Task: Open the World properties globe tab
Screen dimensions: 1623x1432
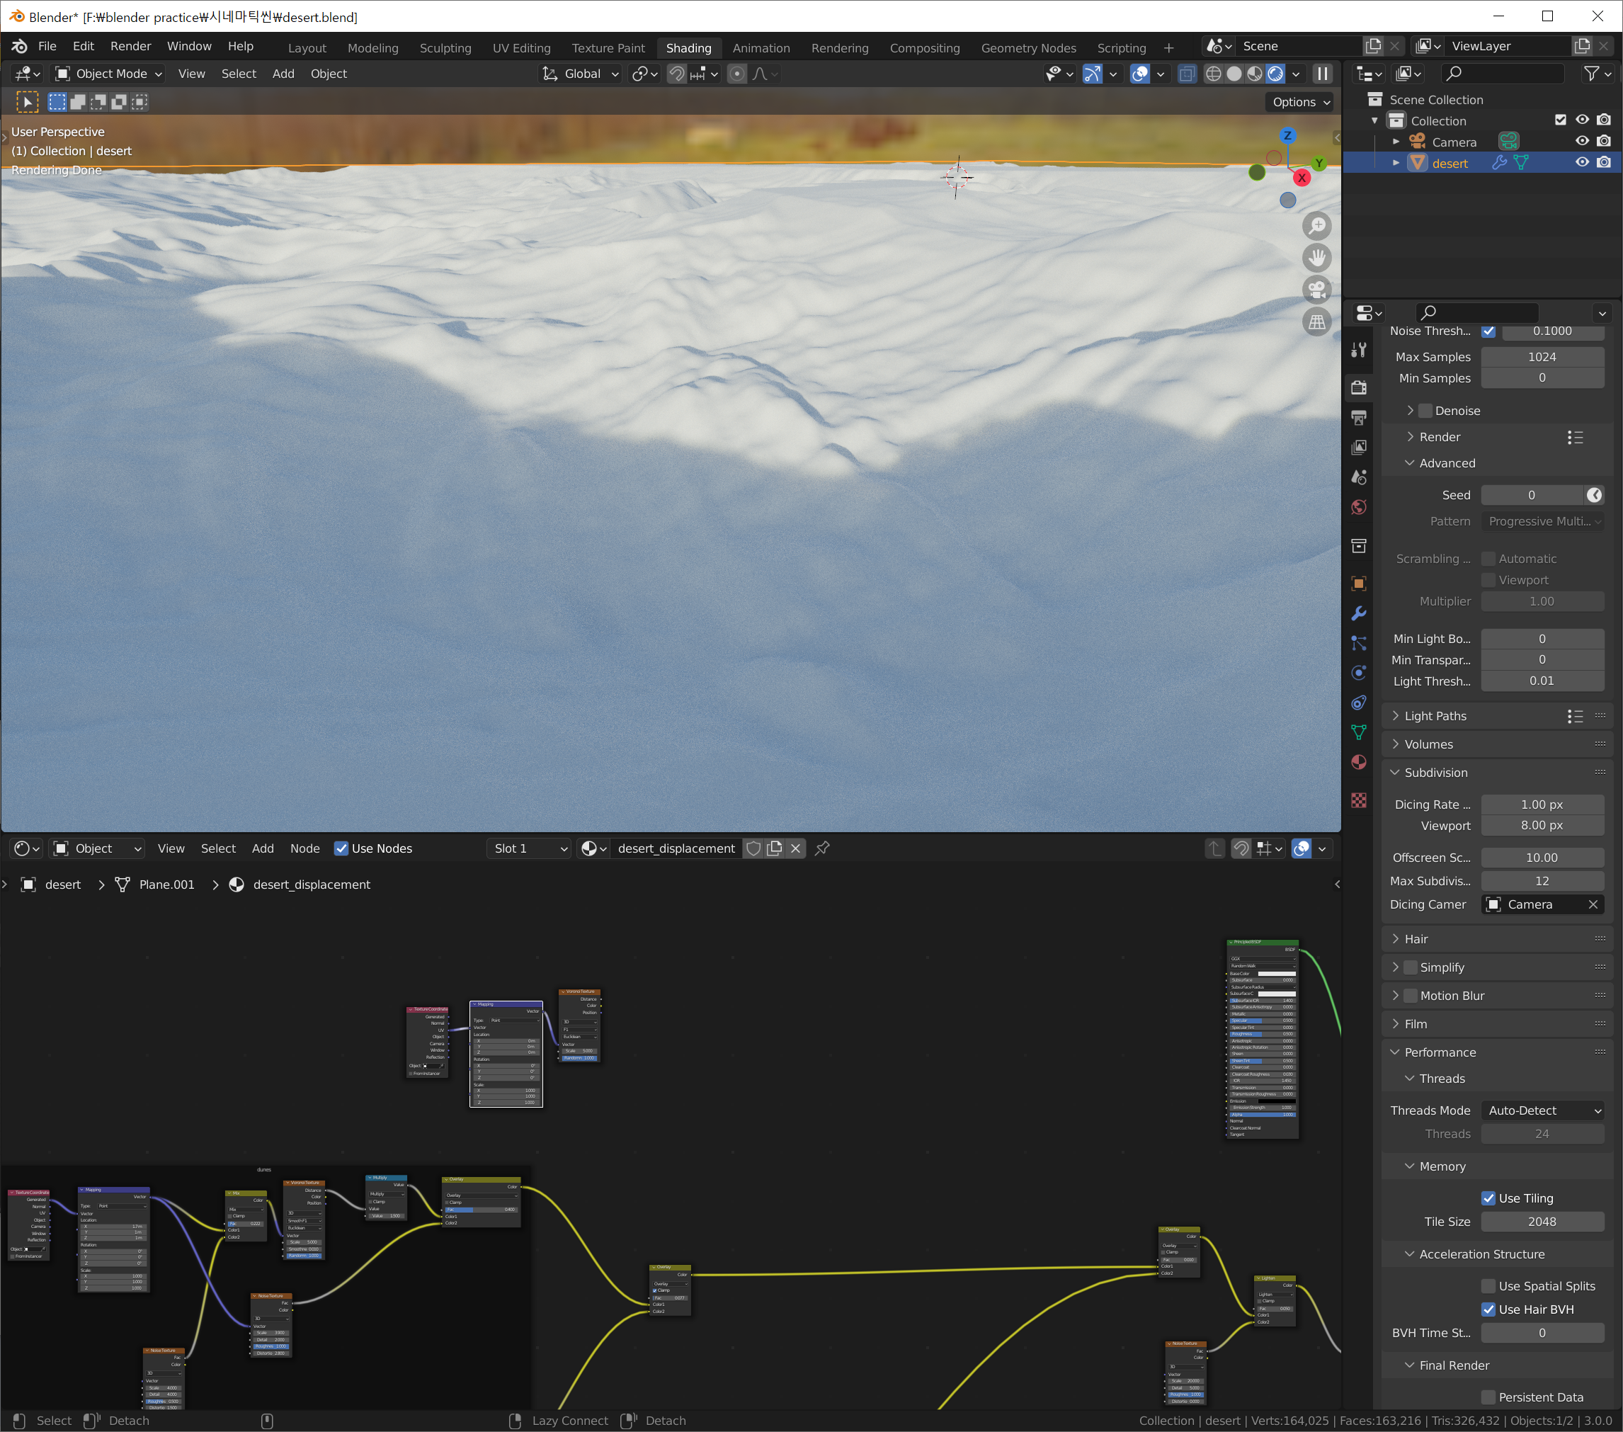Action: pos(1359,506)
